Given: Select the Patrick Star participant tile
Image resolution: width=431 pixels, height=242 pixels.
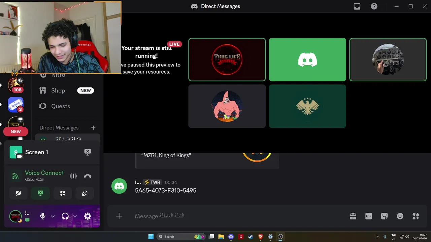Looking at the screenshot, I should (x=227, y=106).
